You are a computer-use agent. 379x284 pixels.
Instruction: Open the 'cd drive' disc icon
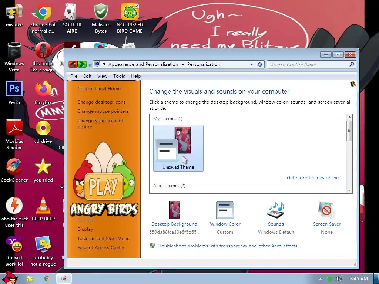[x=43, y=132]
